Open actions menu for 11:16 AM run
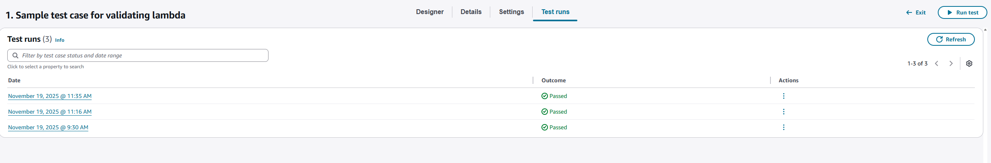Screen dimensions: 991x163 pos(783,112)
